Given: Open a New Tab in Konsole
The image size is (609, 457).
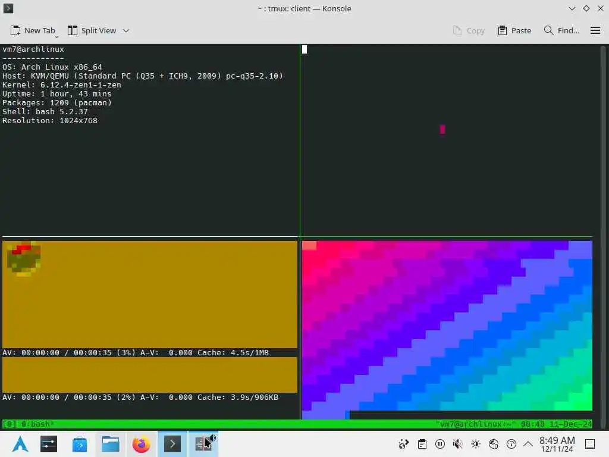Looking at the screenshot, I should [33, 30].
